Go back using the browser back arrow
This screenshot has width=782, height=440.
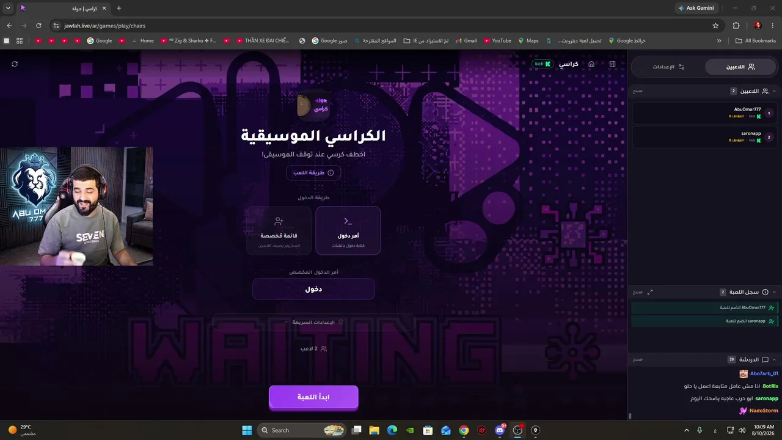coord(9,26)
